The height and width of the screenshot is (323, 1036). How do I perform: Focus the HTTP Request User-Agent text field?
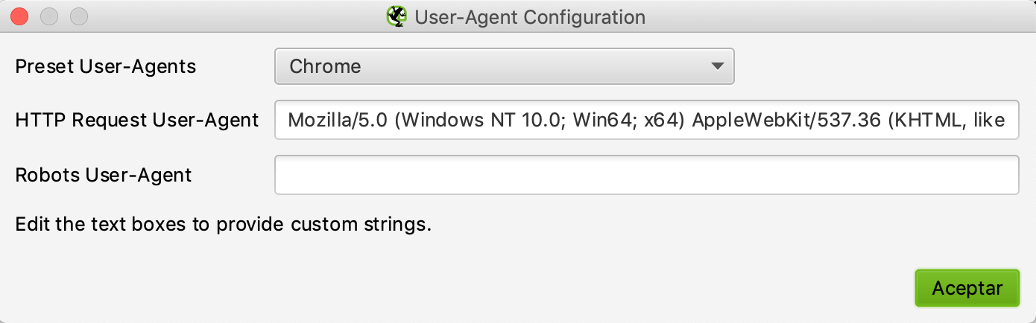coord(646,121)
